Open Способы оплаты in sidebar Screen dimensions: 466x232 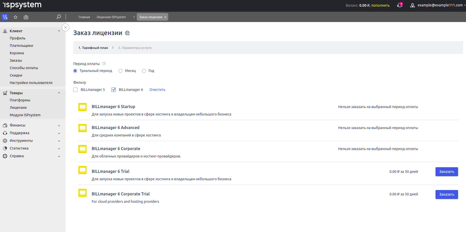pos(24,68)
